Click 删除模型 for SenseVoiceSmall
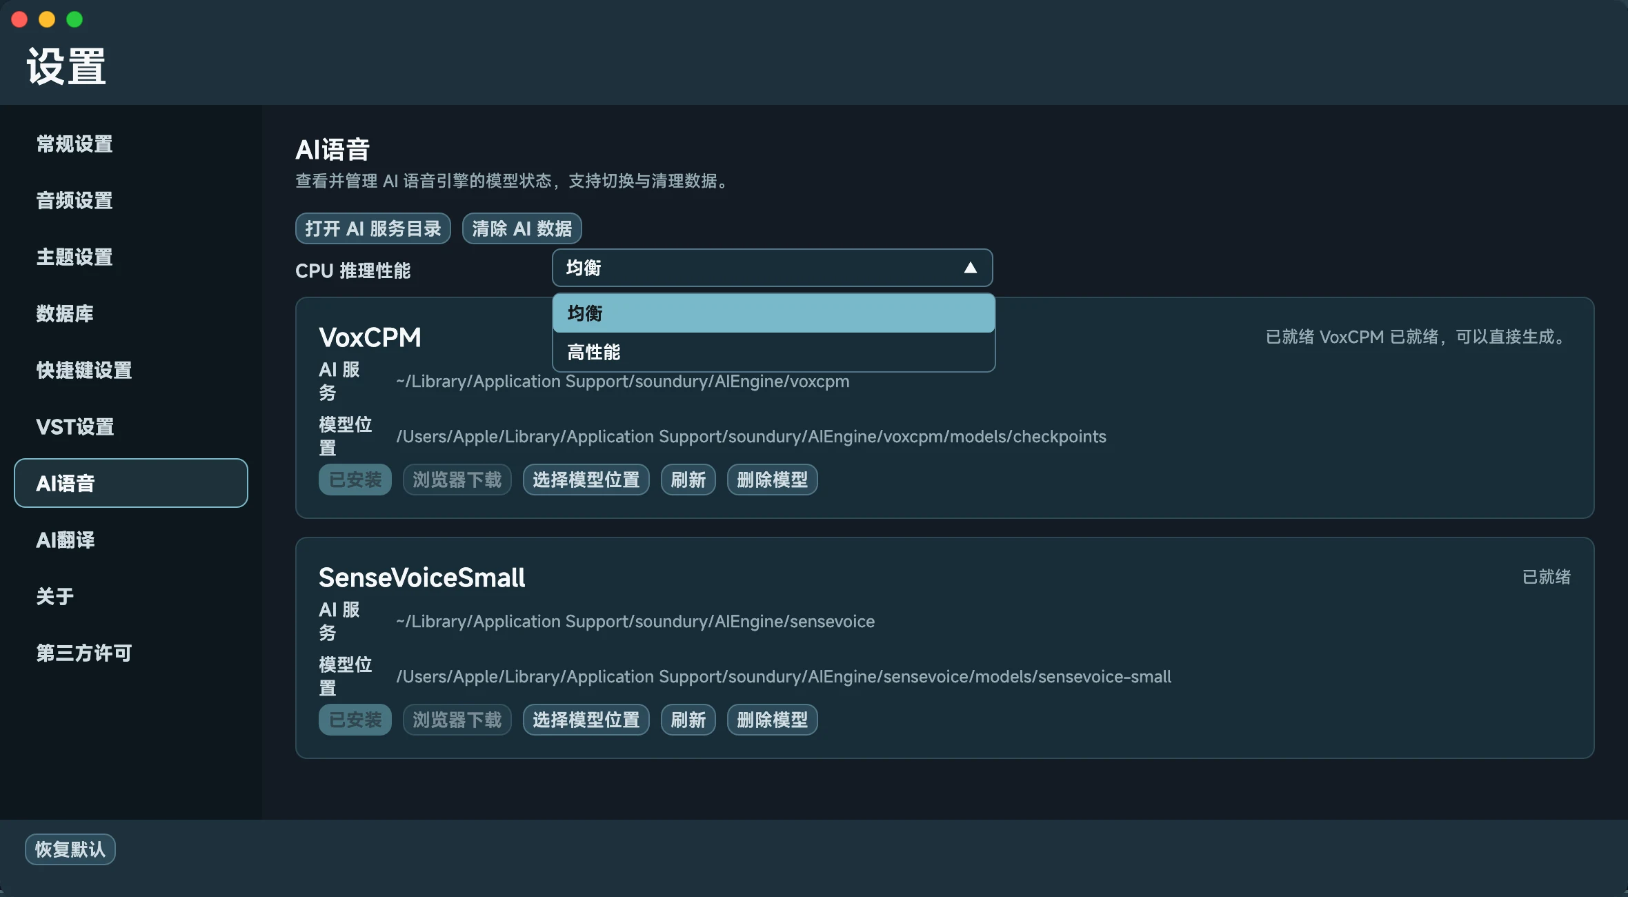The image size is (1628, 897). pos(772,720)
